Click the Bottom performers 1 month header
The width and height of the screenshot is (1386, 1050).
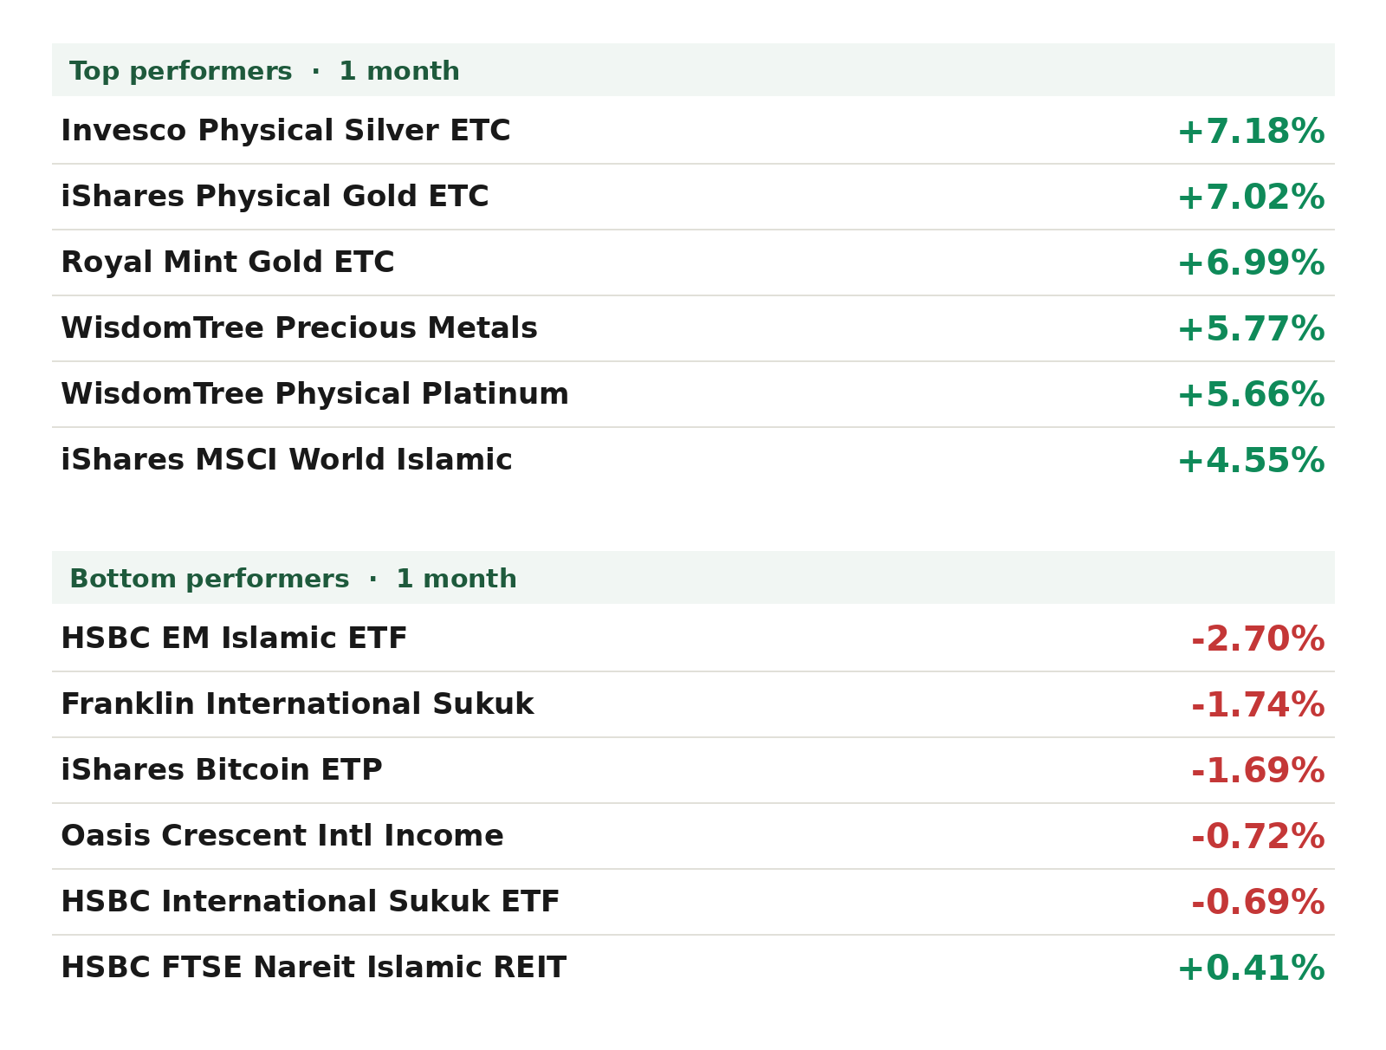[x=693, y=578]
